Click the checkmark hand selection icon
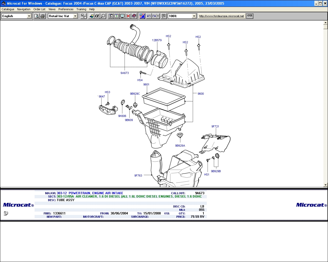Screen dimensions: 328x262 coord(84,16)
